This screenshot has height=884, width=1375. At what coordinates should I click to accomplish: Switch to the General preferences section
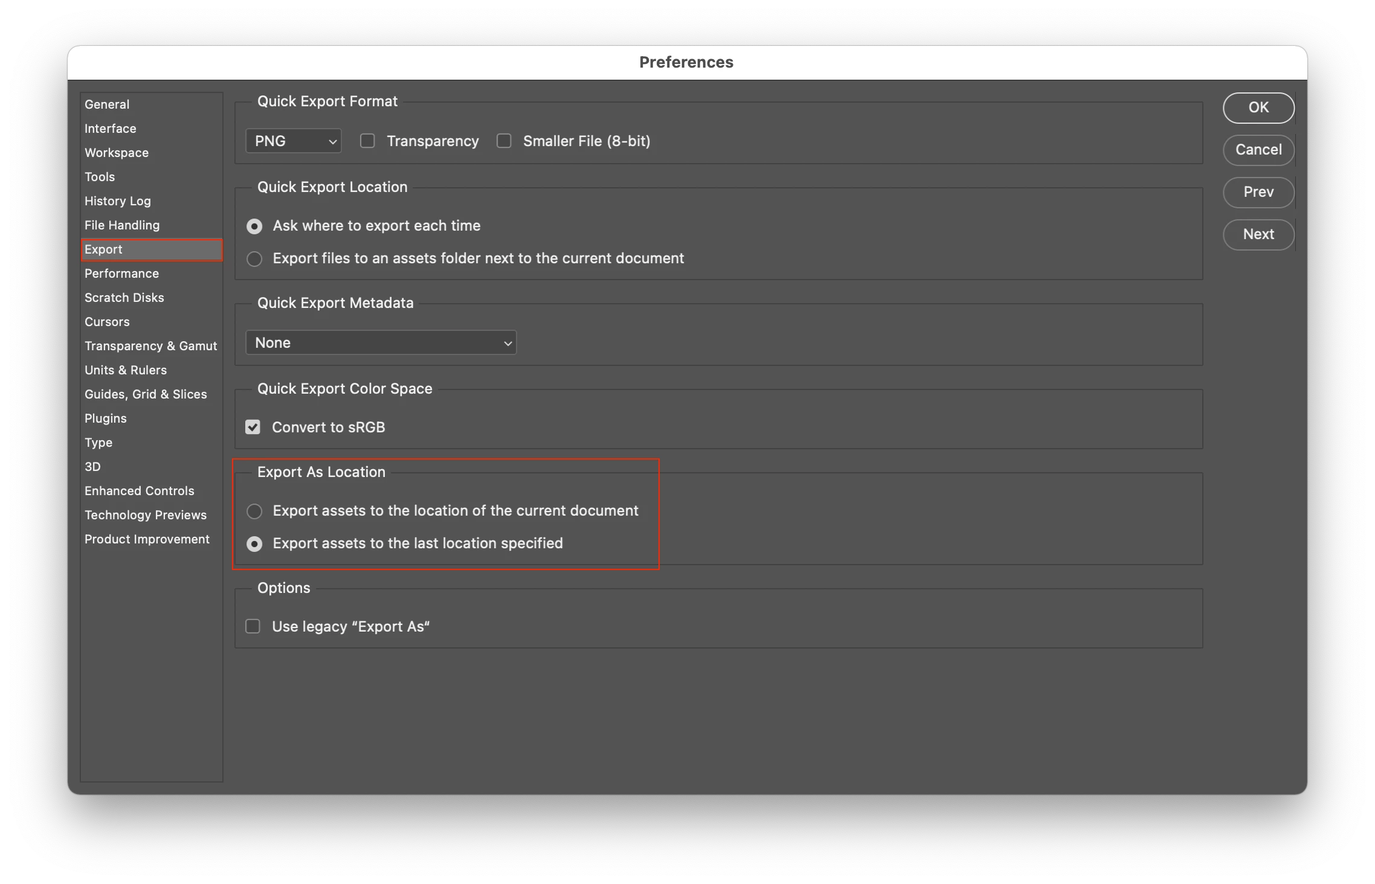[x=107, y=104]
